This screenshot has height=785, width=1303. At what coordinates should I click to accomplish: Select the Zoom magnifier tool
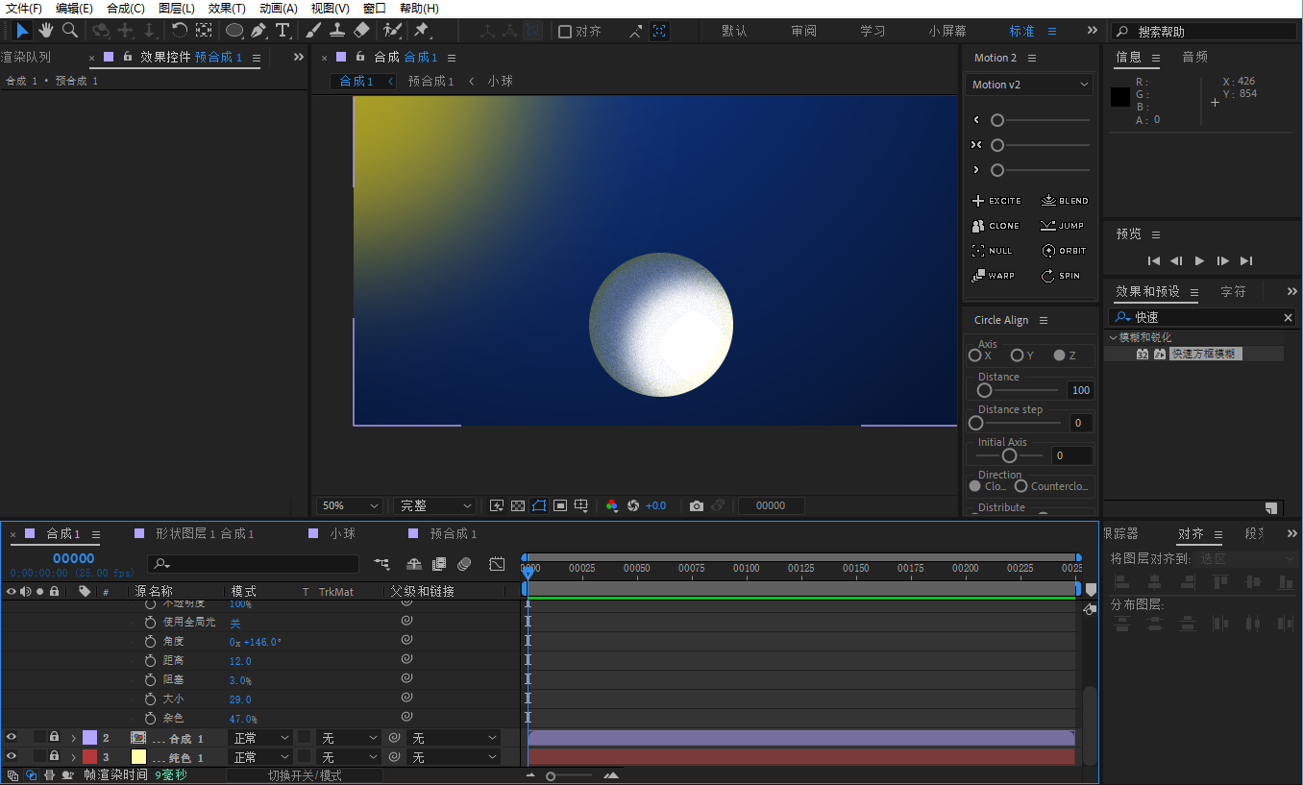point(70,31)
